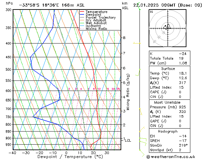Click the 'Dewpoint / Temperature (°C)' axis title
The width and height of the screenshot is (205, 159).
[70, 157]
